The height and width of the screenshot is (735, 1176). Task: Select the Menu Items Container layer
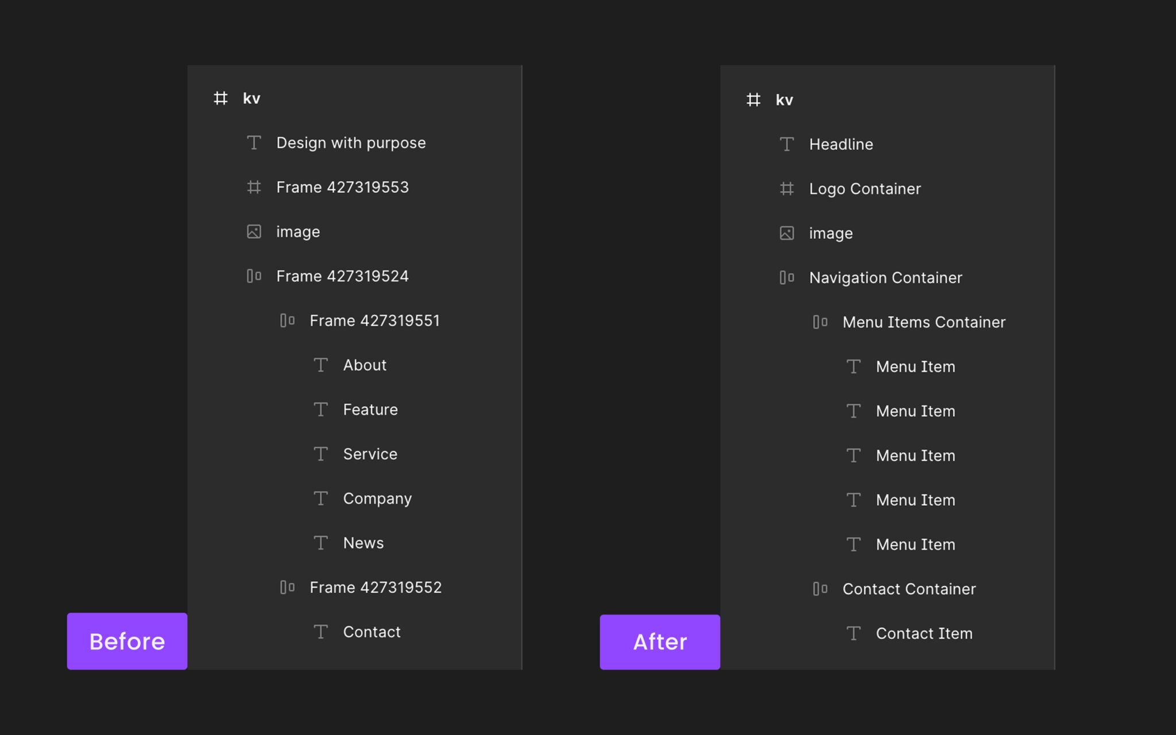[x=923, y=322]
